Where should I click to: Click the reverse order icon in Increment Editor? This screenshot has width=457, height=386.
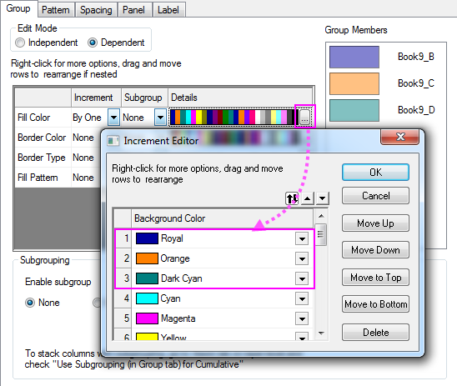(x=292, y=198)
